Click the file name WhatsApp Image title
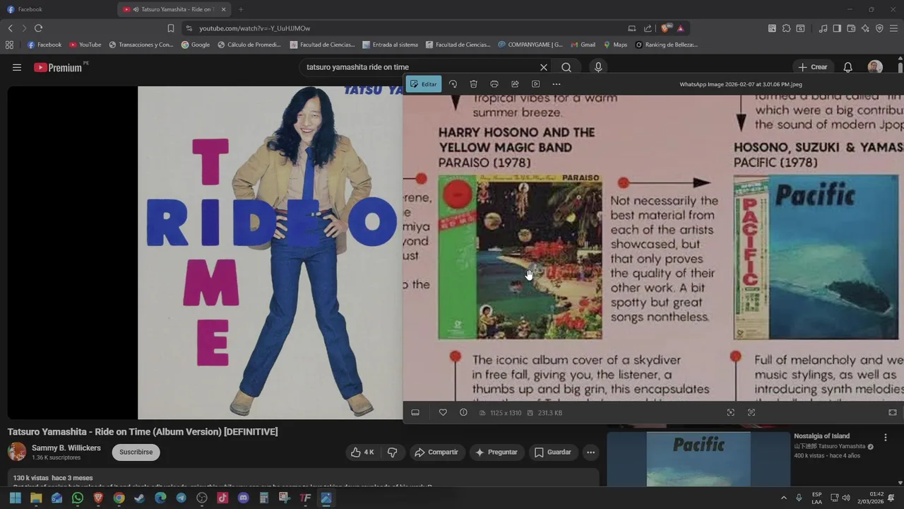Image resolution: width=904 pixels, height=509 pixels. (741, 84)
